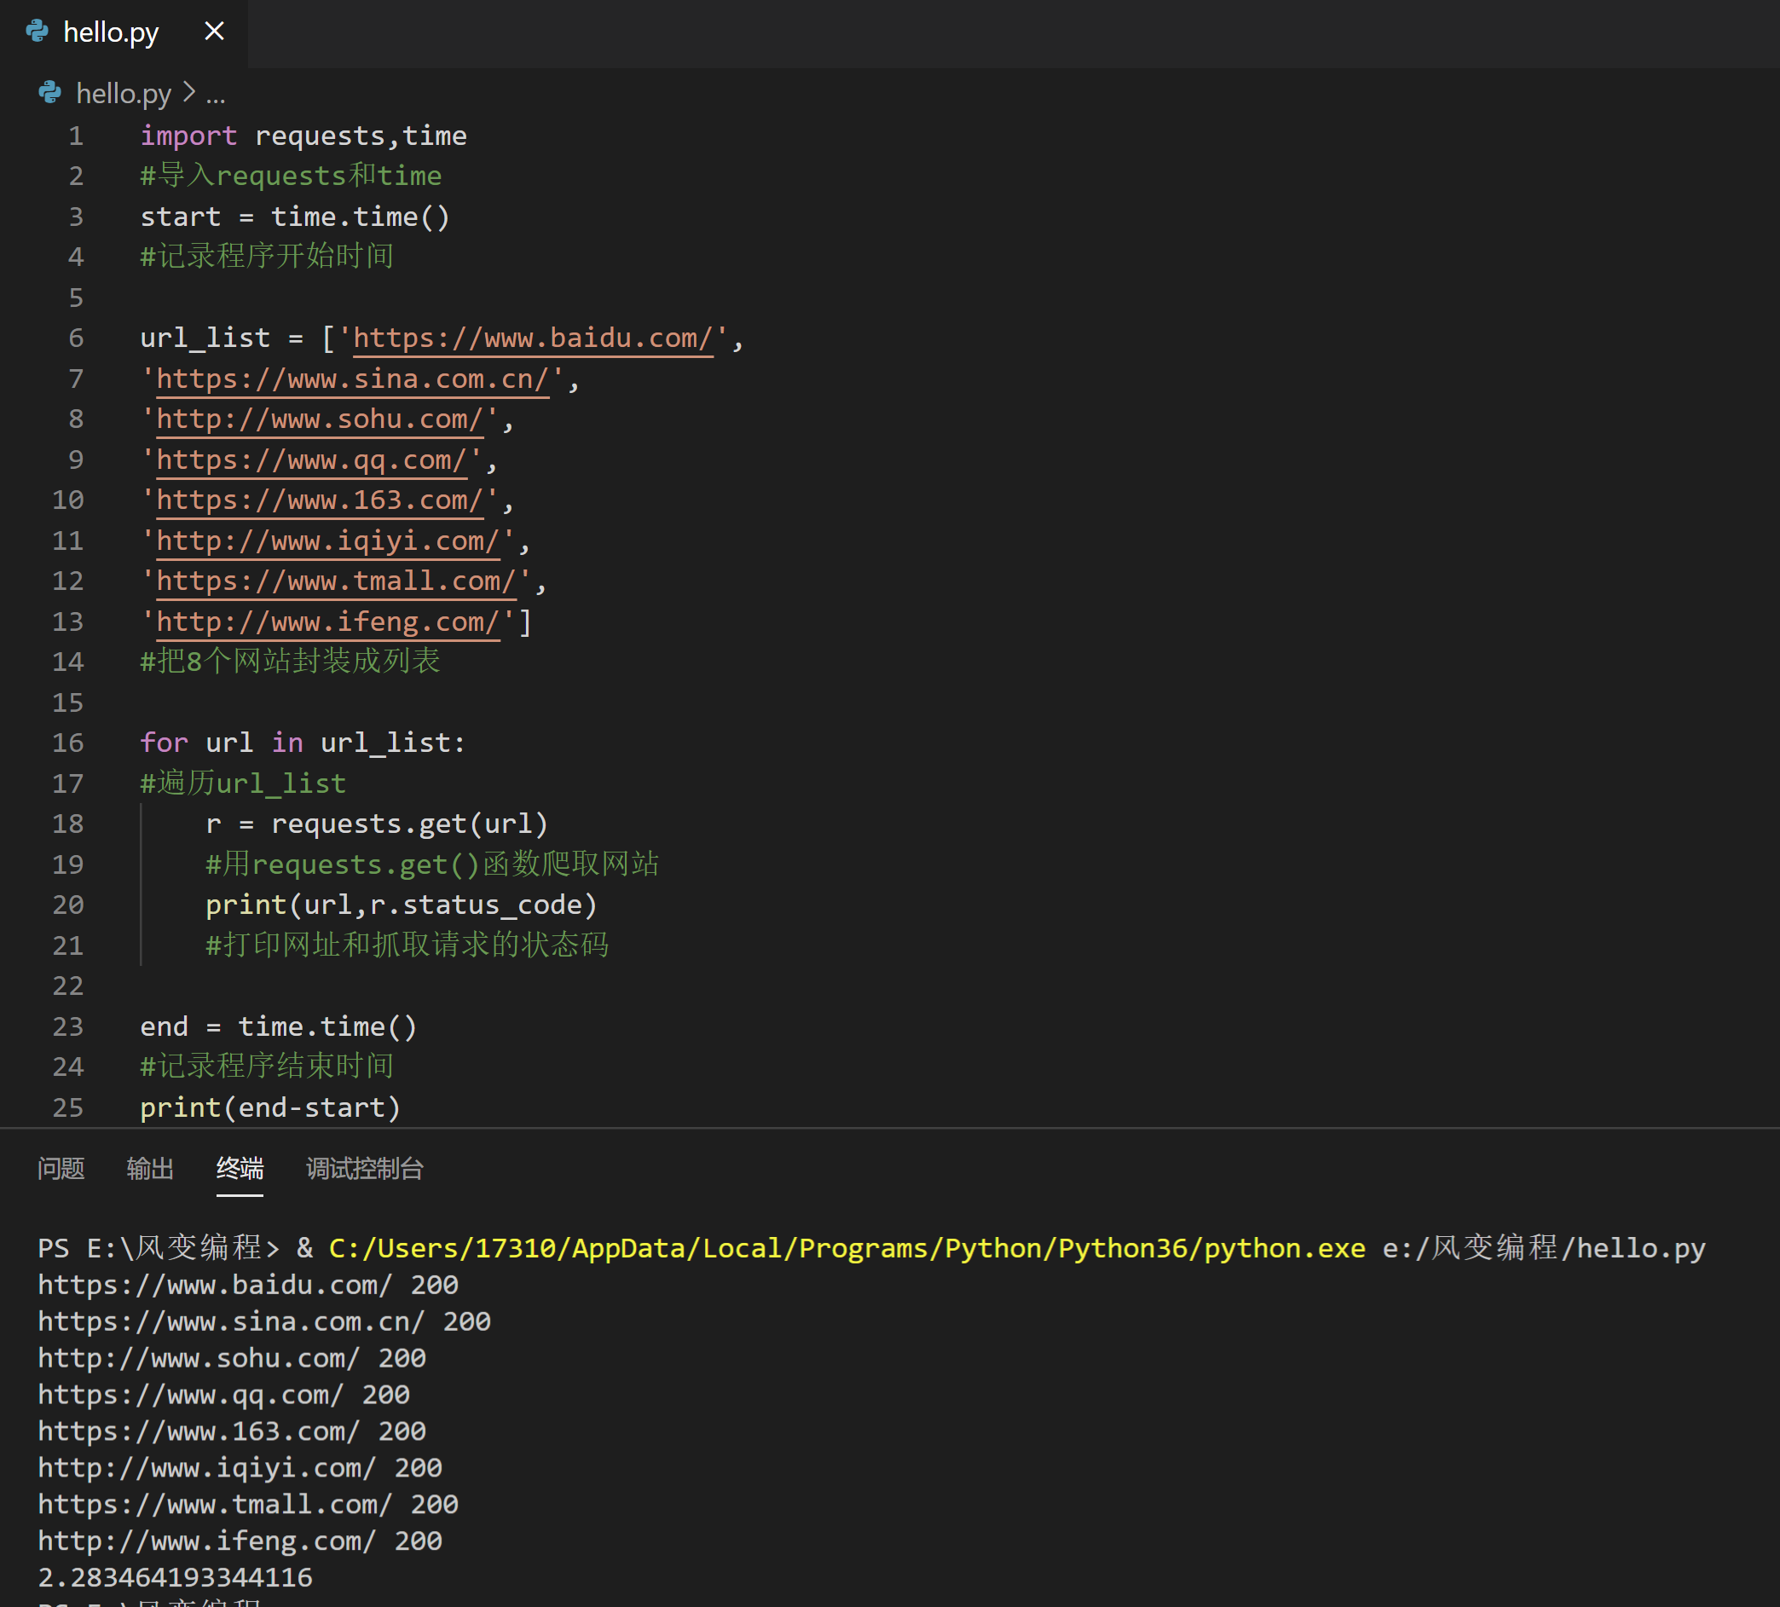Open the baidu.com link in code
The width and height of the screenshot is (1780, 1607).
[x=534, y=338]
